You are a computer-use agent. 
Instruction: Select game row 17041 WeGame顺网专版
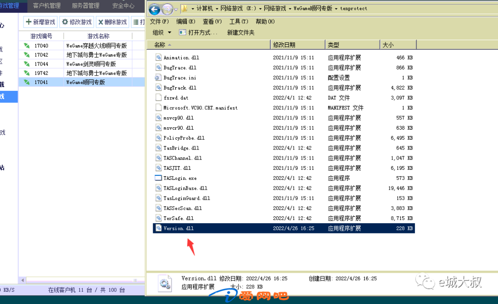(82, 82)
